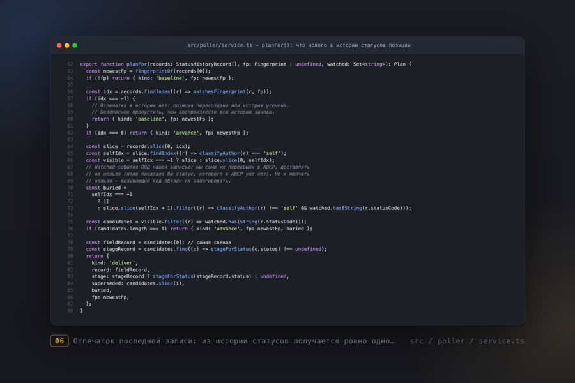Viewport: 575px width, 383px height.
Task: Click the 'Set<string>' type on line 52
Action: 369,64
